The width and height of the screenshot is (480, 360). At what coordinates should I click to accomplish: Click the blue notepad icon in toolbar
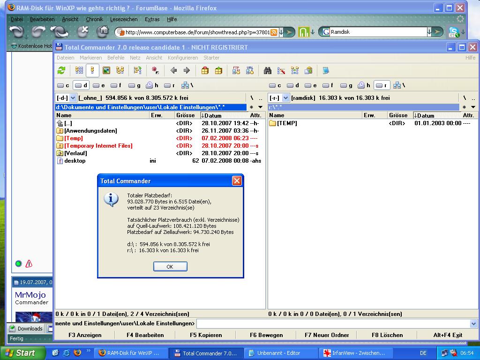click(x=326, y=71)
